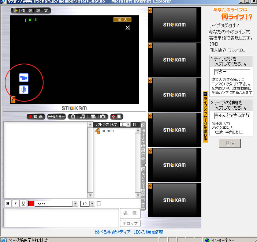Screen dimensions: 257x242
Task: Click the chat message input box
Action: click(x=61, y=218)
